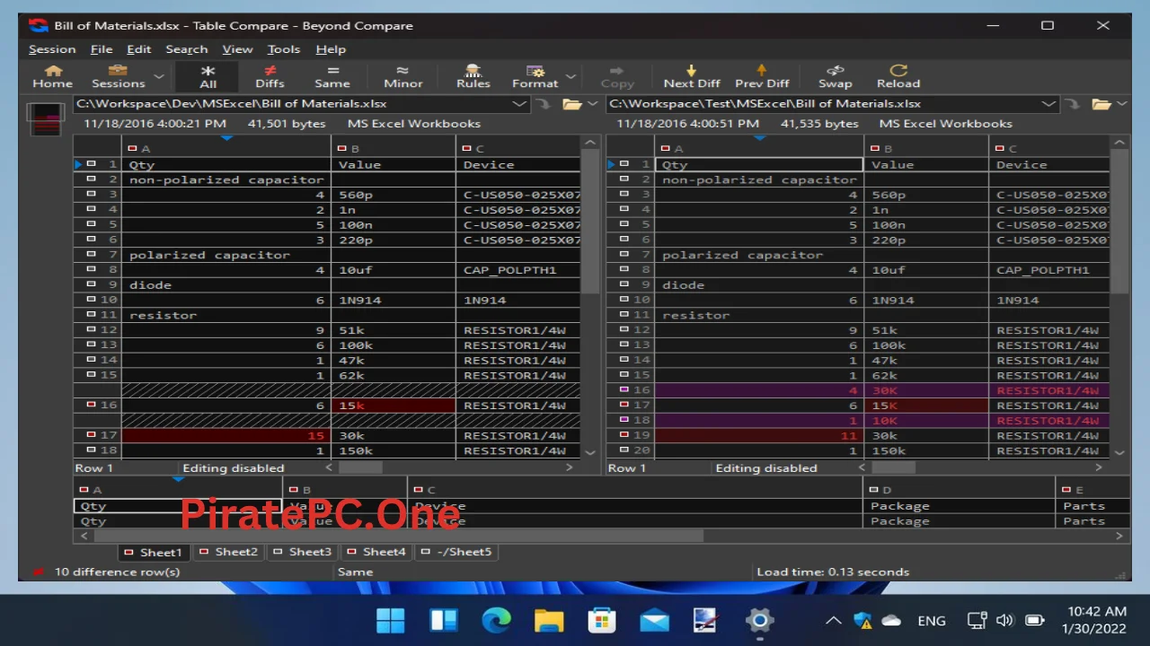The width and height of the screenshot is (1150, 646).
Task: Select right column B header
Action: click(x=925, y=148)
